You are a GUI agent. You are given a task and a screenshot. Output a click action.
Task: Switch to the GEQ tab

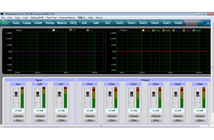pos(73,23)
